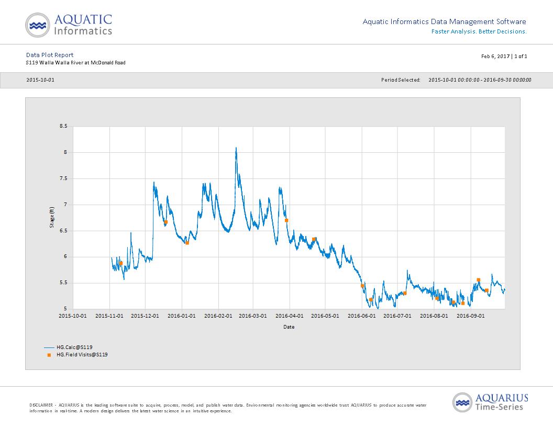Screen dimensions: 553x427
Task: Click the x-axis label "2016-09-01"
Action: click(471, 316)
